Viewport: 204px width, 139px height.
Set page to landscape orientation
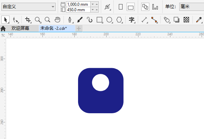point(131,7)
